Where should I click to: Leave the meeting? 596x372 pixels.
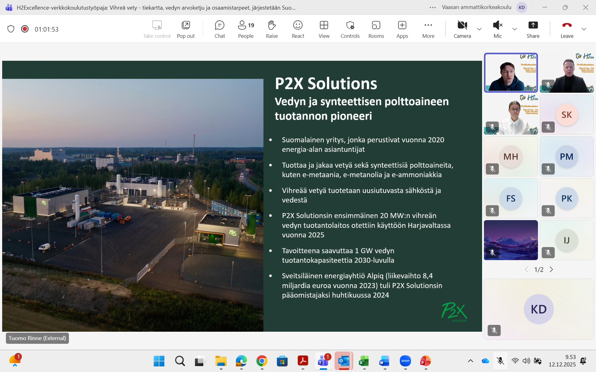pos(567,29)
